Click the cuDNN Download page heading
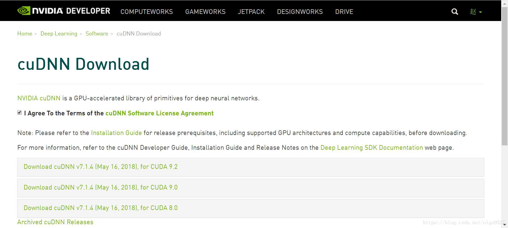The height and width of the screenshot is (228, 508). (83, 64)
